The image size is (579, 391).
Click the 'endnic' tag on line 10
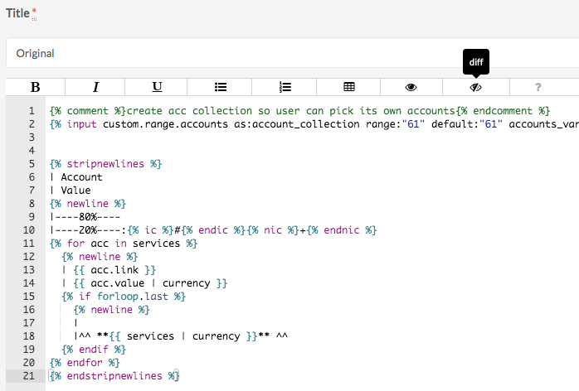click(x=342, y=230)
